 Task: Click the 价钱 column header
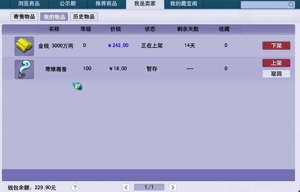(116, 29)
